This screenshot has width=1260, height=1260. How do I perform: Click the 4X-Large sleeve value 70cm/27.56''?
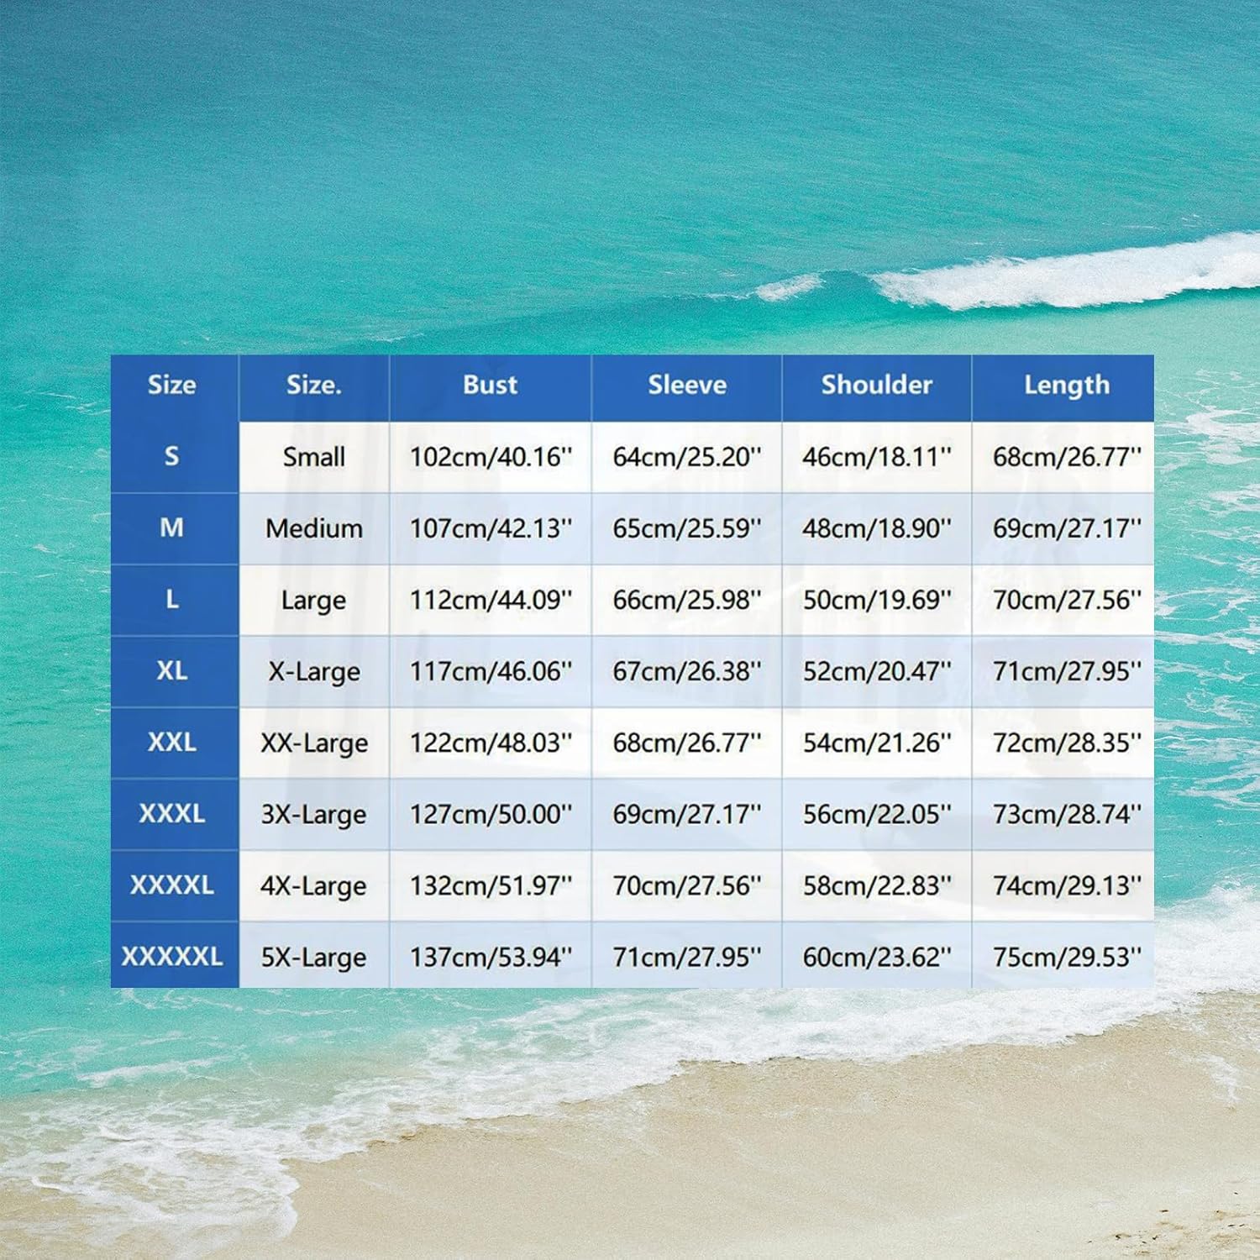[x=687, y=885]
